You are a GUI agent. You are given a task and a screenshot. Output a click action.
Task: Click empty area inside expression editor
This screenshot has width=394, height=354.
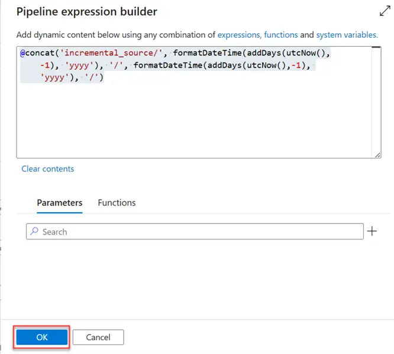tap(195, 124)
